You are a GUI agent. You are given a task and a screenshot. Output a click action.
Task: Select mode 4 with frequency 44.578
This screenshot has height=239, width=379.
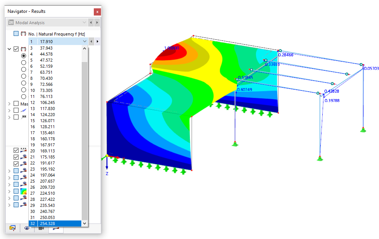pos(55,54)
